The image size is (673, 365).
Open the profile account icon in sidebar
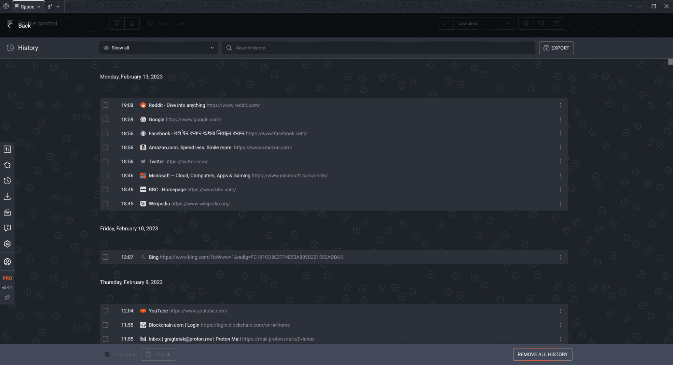tap(7, 262)
